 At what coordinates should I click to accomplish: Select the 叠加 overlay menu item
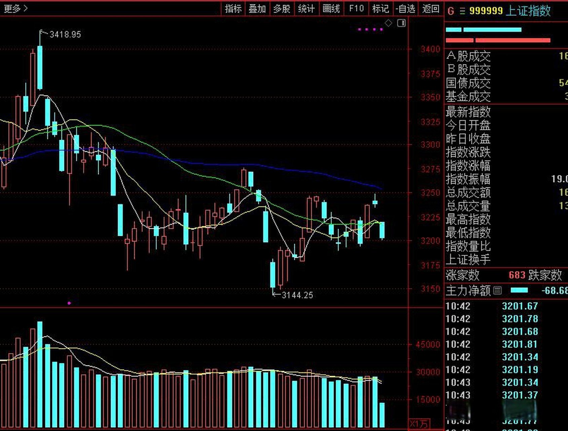click(x=257, y=8)
